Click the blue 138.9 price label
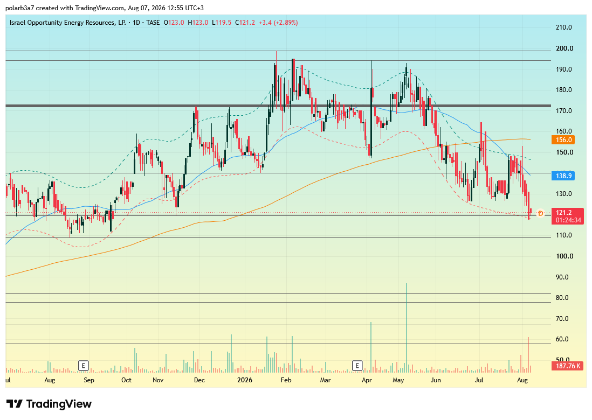The width and height of the screenshot is (592, 420). [563, 176]
